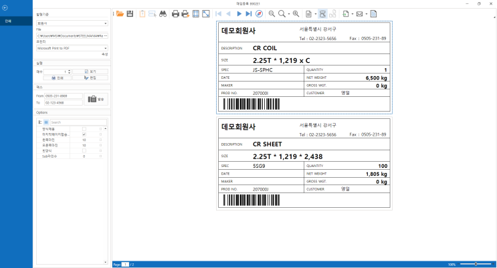Click the fax To number field
The width and height of the screenshot is (497, 268).
tap(64, 103)
